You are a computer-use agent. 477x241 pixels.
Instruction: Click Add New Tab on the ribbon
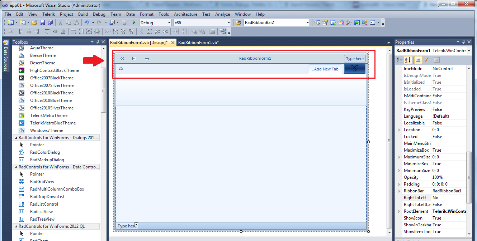(325, 69)
